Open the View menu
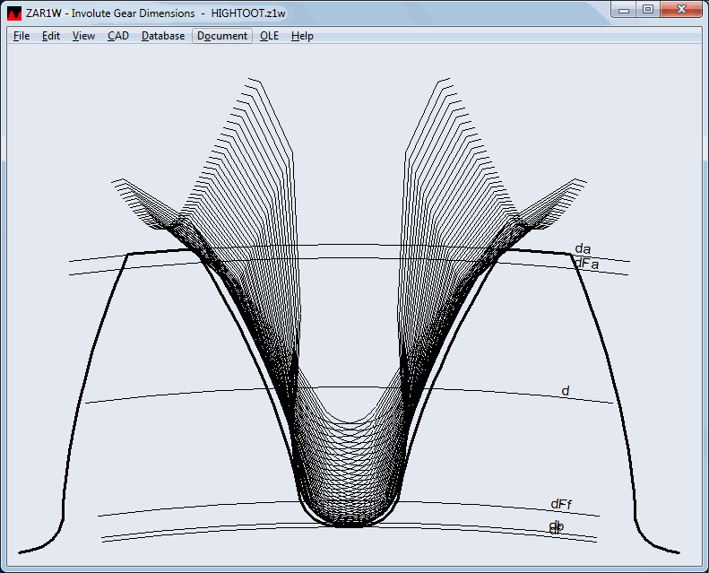709x573 pixels. pyautogui.click(x=83, y=36)
